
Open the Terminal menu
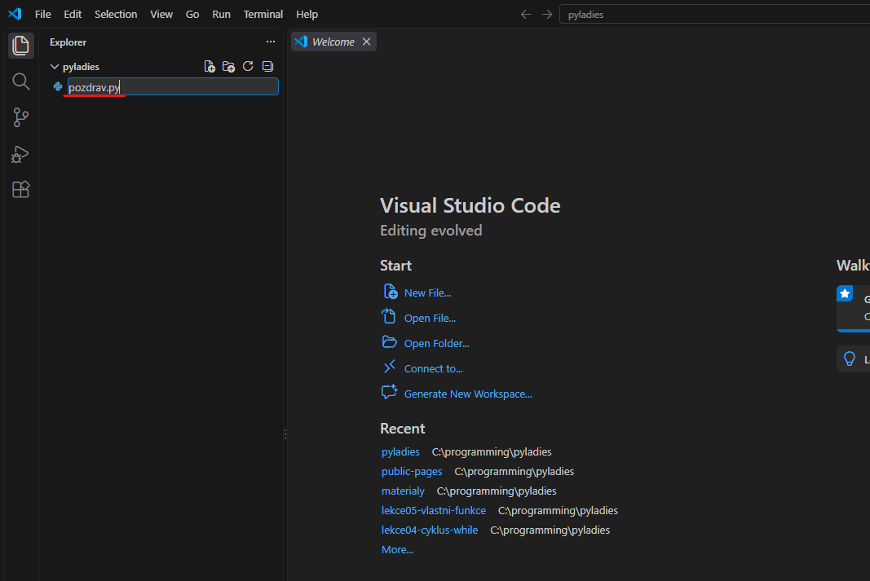(x=263, y=15)
